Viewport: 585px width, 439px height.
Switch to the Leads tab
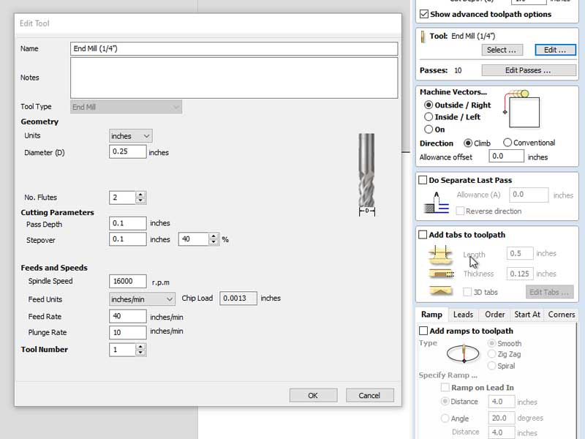click(463, 315)
